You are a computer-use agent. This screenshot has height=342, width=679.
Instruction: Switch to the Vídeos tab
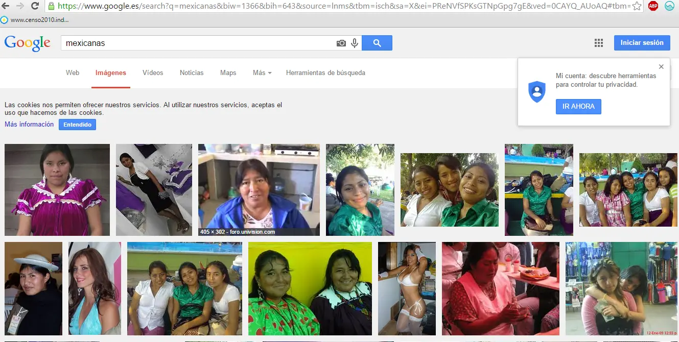pyautogui.click(x=153, y=73)
